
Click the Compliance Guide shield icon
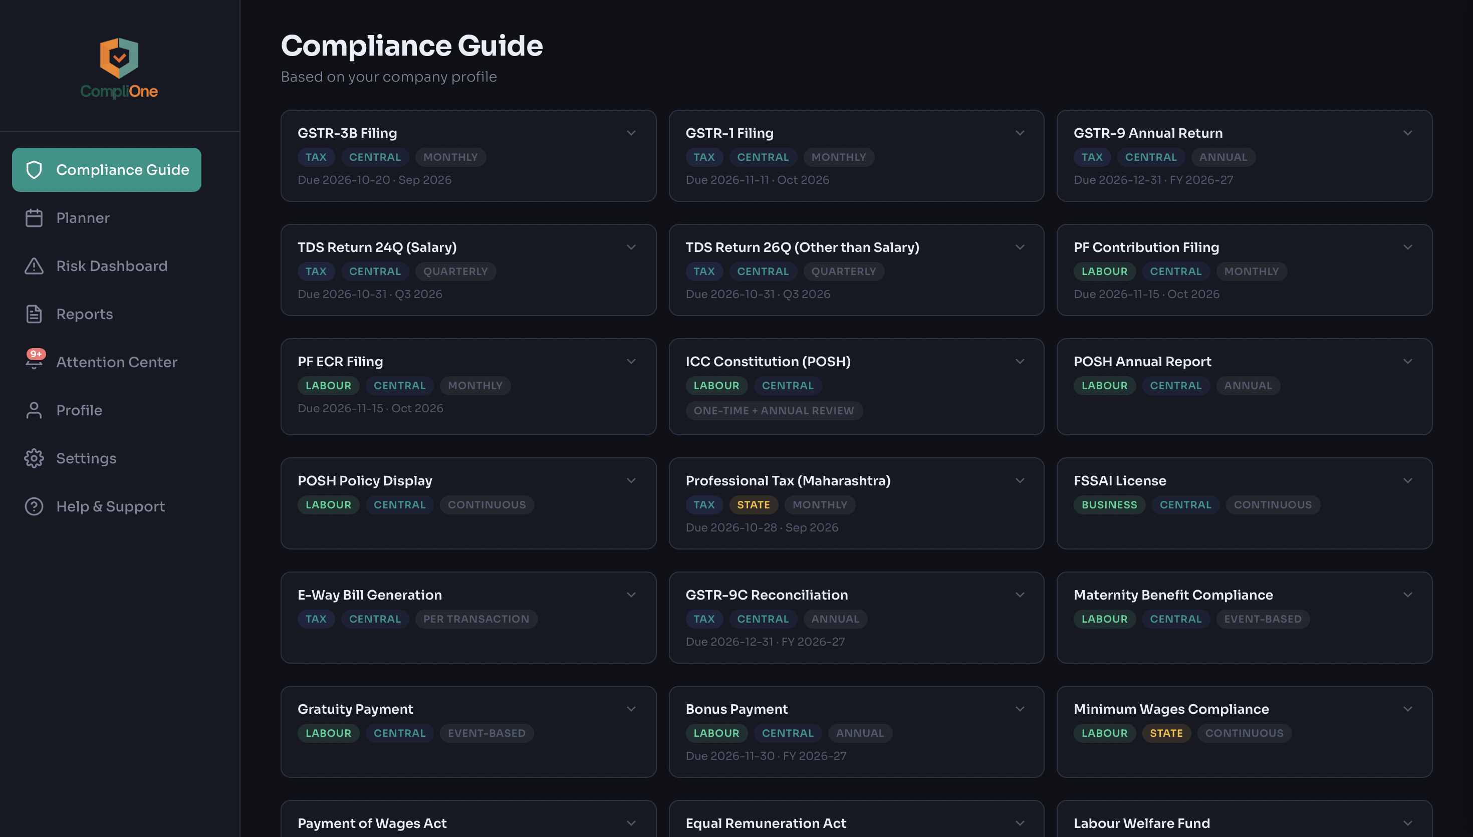34,170
